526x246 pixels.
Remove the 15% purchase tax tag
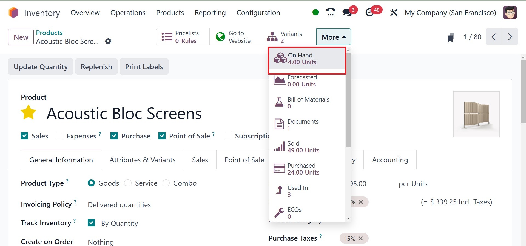point(361,238)
